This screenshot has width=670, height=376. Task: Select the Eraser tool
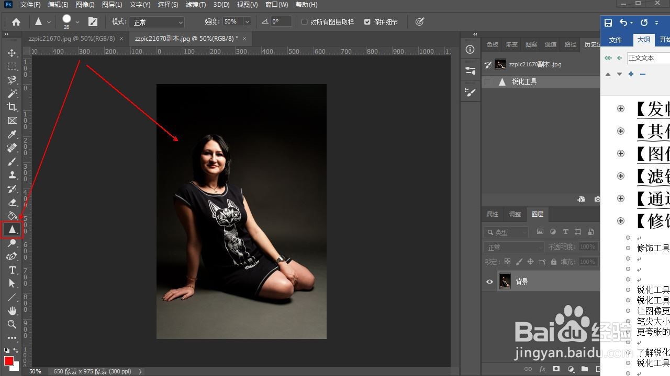[x=12, y=203]
